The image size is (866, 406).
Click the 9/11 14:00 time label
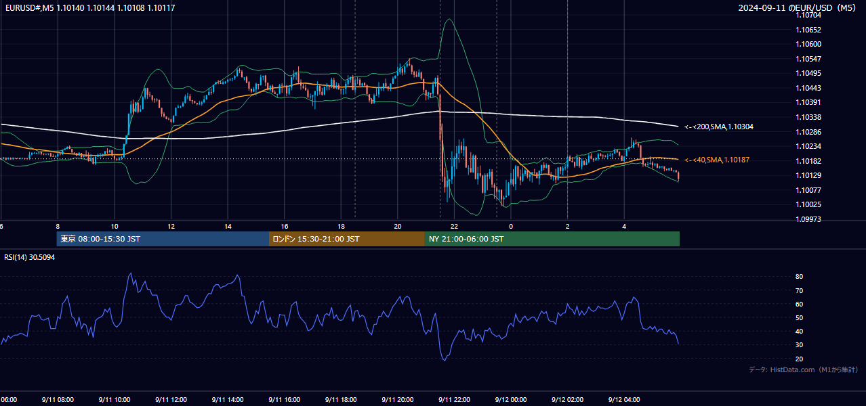[x=227, y=400]
